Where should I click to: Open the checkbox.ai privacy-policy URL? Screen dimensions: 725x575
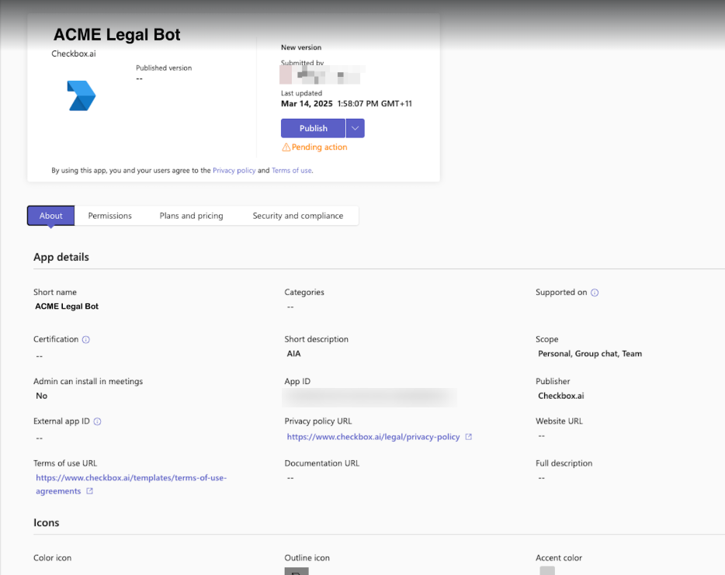(x=373, y=437)
